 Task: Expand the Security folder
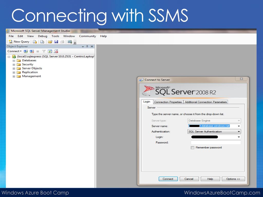click(x=14, y=65)
